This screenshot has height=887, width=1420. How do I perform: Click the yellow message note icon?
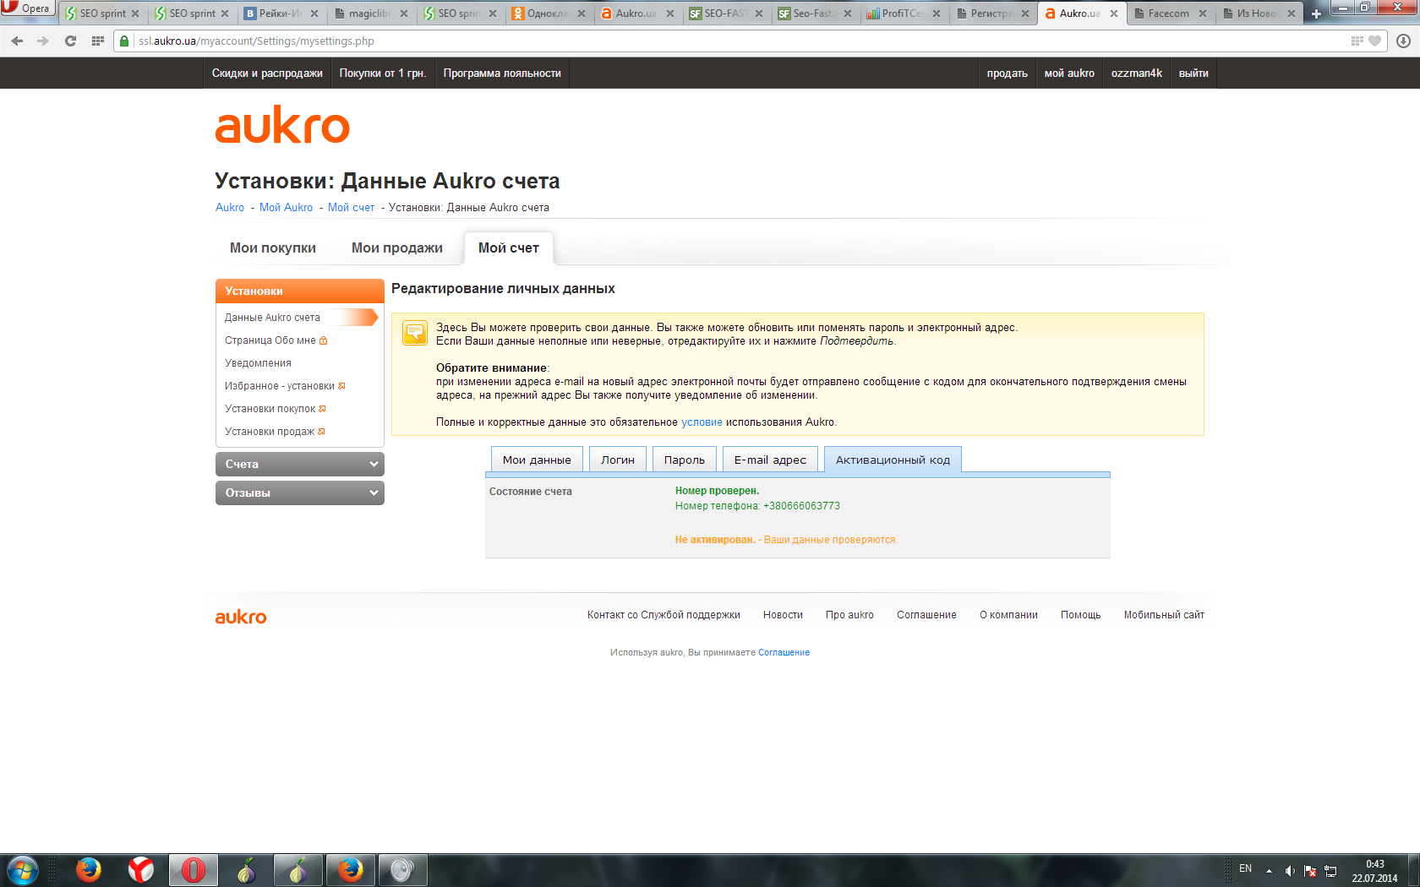pos(414,333)
